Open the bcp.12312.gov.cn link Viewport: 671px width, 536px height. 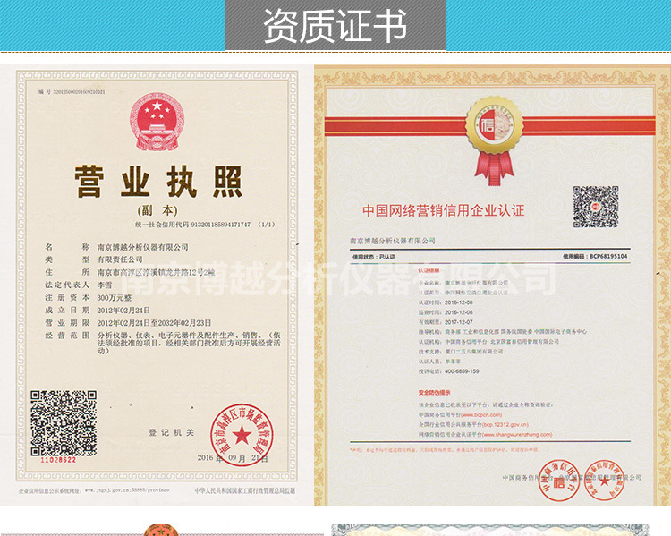click(505, 425)
